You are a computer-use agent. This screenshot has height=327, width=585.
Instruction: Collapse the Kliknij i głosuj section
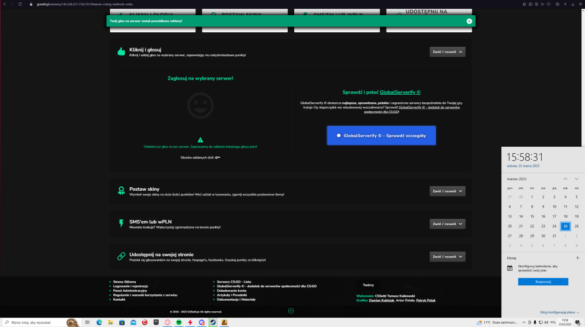[448, 52]
